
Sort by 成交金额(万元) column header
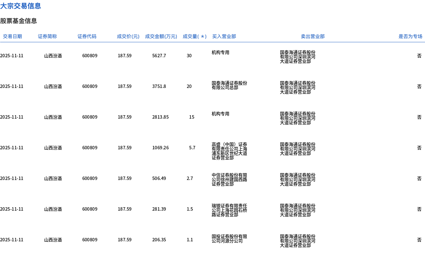tap(161, 36)
